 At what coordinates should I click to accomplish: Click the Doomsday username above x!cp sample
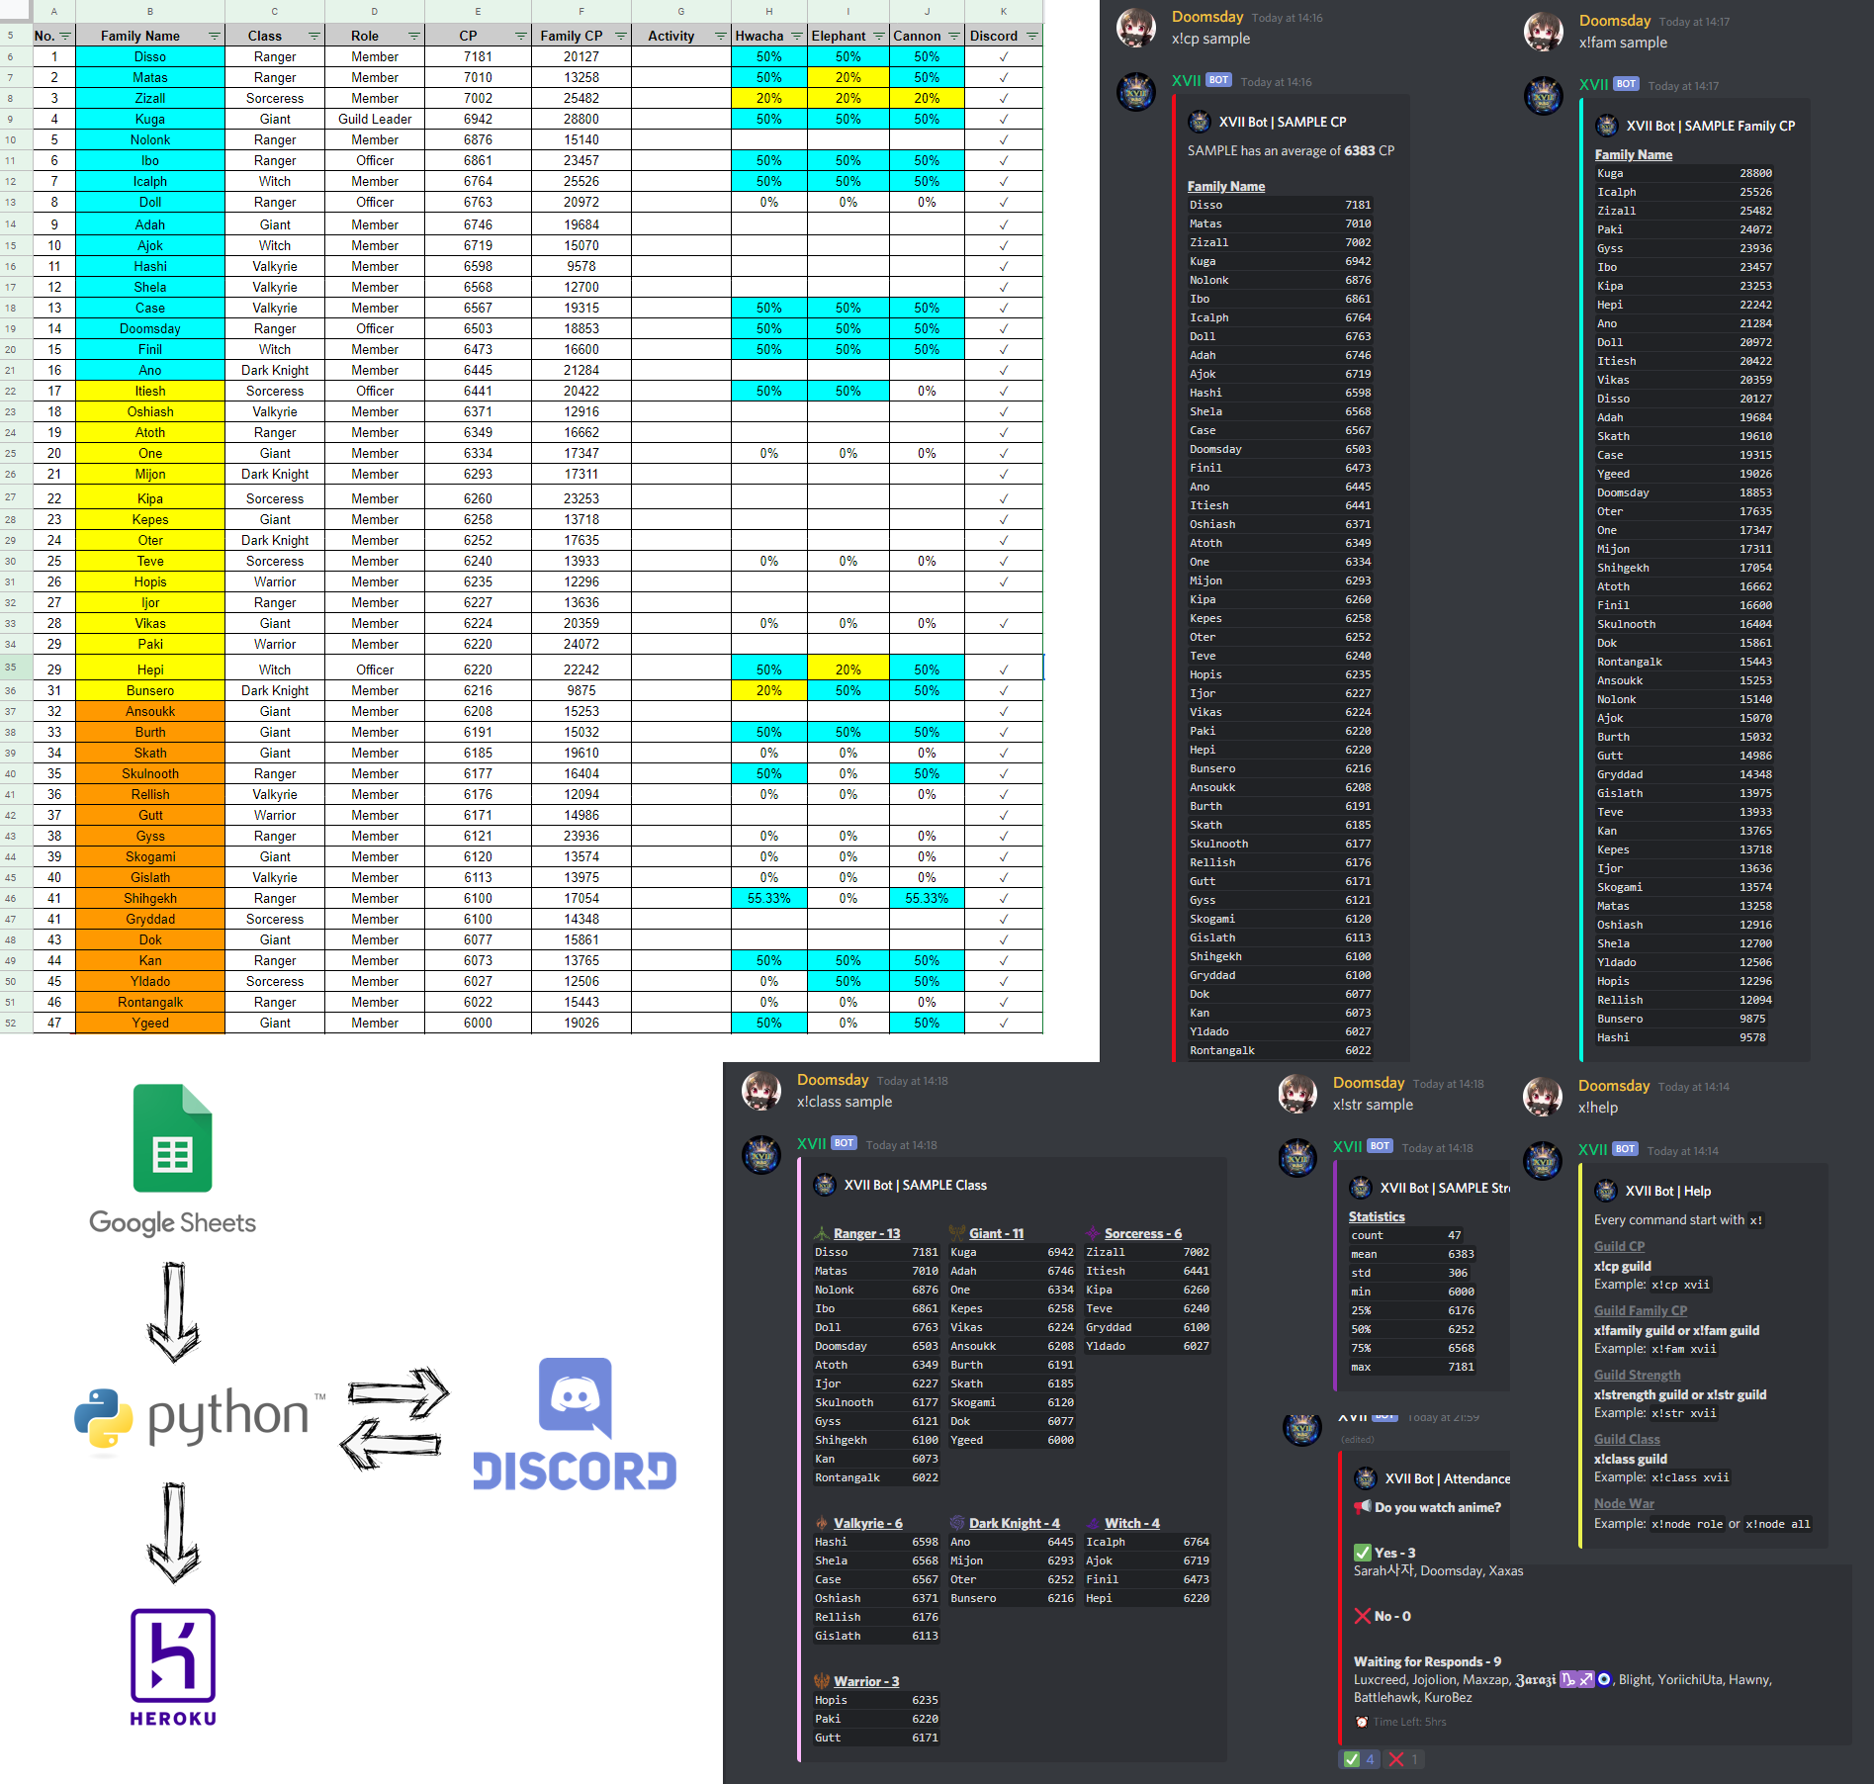pyautogui.click(x=1207, y=17)
